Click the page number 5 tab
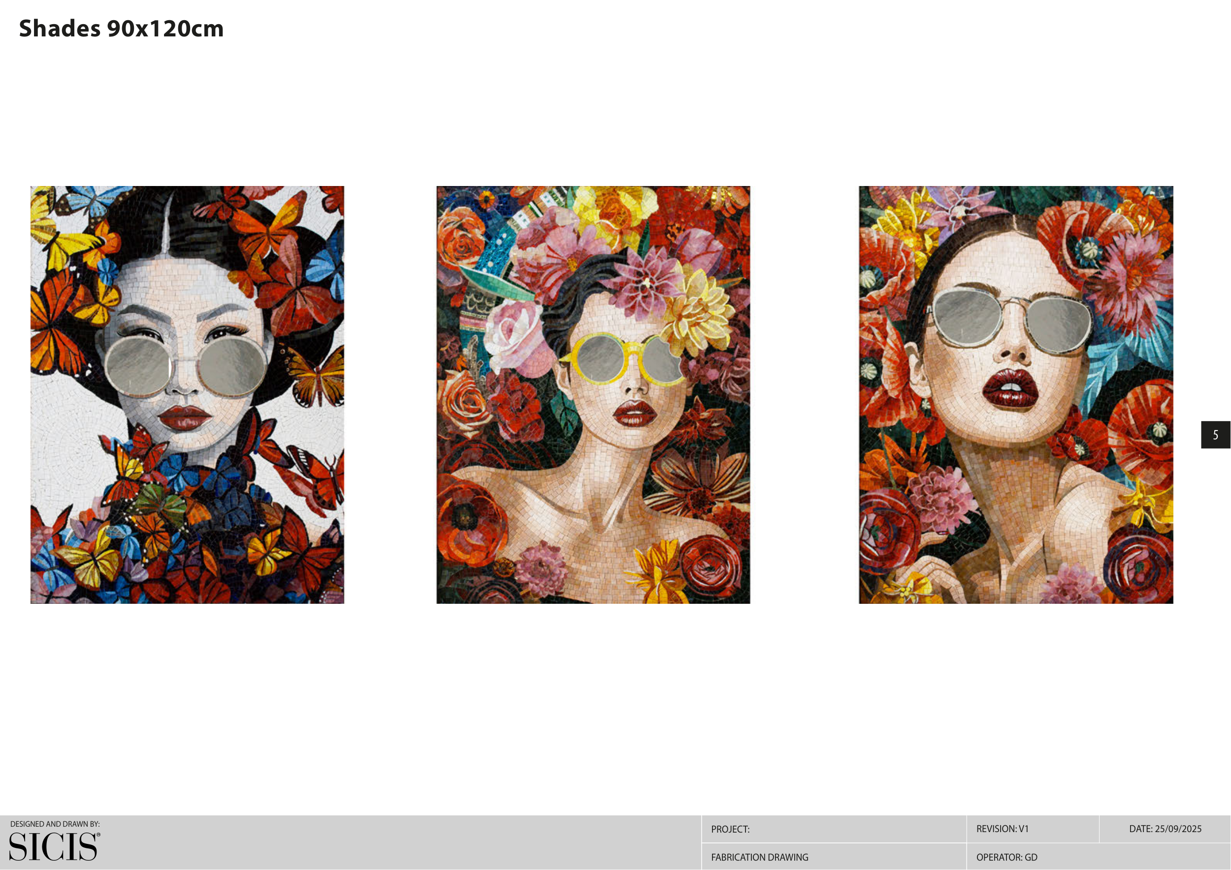 pos(1215,435)
